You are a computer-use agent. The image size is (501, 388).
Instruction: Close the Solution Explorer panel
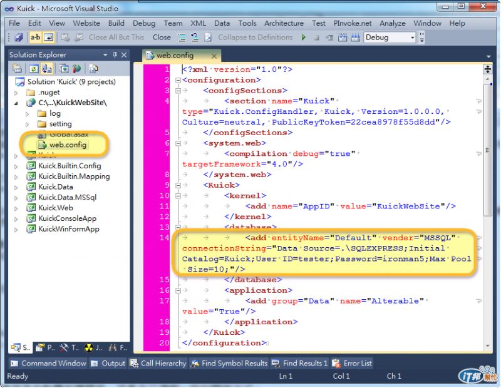tap(124, 55)
